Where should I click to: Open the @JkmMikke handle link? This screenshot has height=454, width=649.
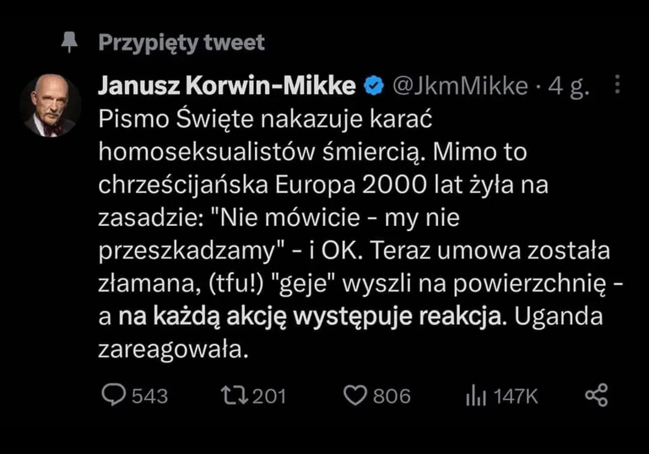[x=460, y=87]
